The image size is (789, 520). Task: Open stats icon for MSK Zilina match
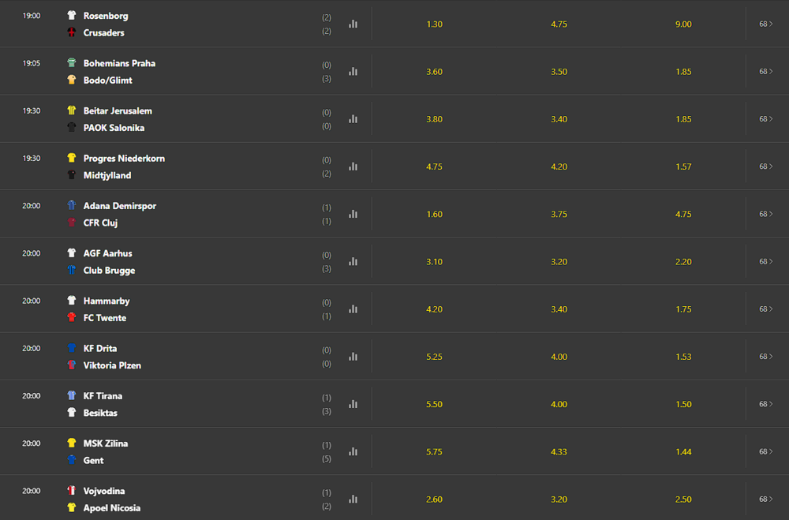tap(353, 451)
